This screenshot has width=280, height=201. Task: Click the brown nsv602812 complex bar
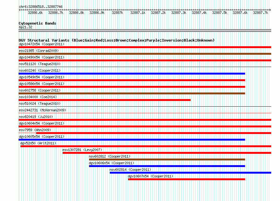[x=167, y=159]
